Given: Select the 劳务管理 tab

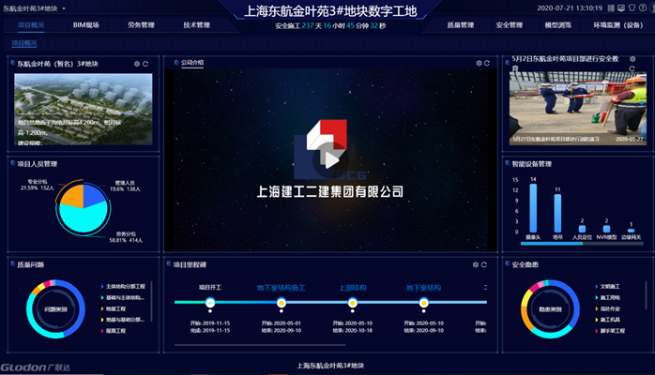Looking at the screenshot, I should (x=142, y=25).
